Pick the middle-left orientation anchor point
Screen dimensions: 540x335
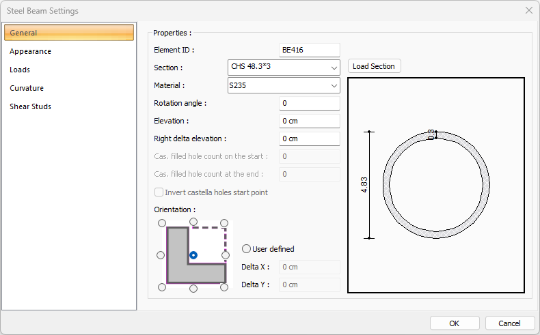click(x=161, y=255)
